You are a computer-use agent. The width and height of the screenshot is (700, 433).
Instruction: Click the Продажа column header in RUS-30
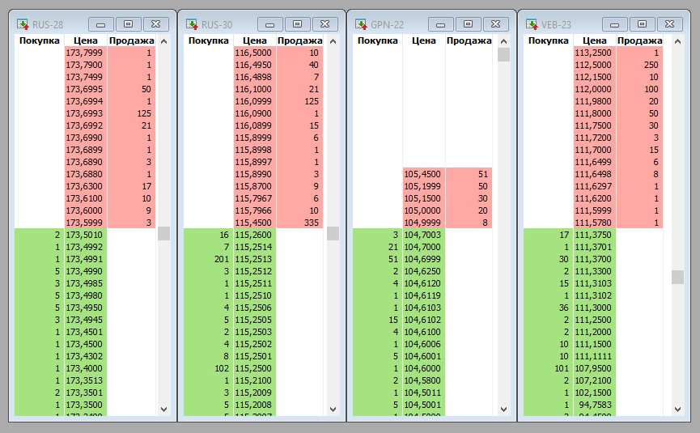pyautogui.click(x=300, y=40)
